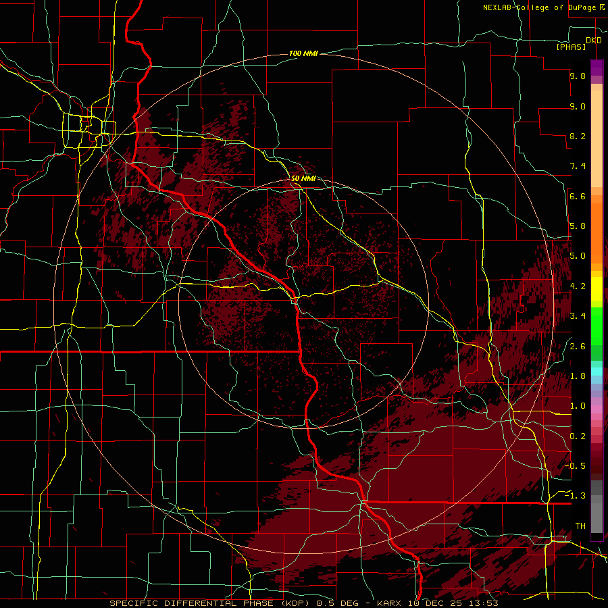Click the -0.5 value on the color scale

[576, 466]
